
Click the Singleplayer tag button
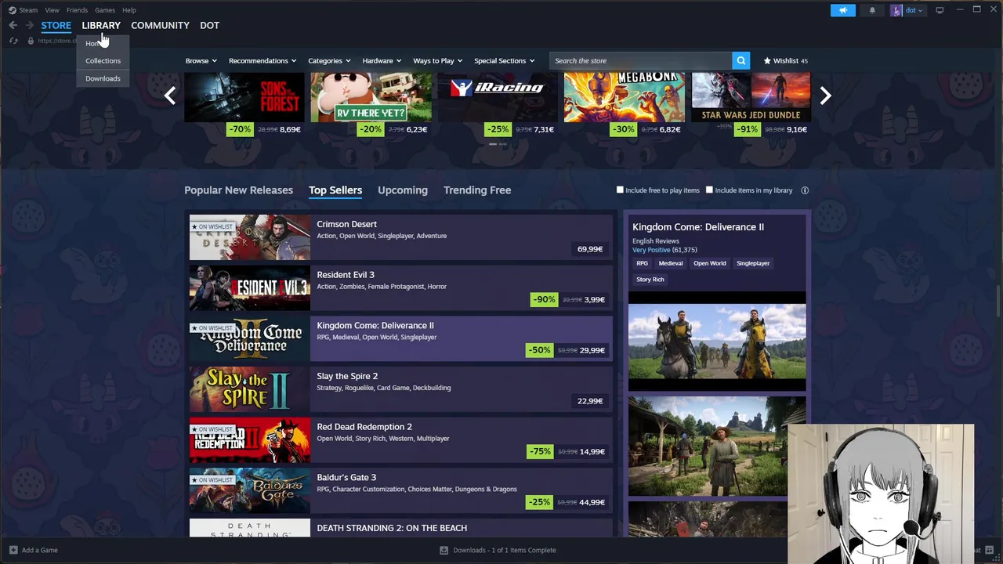pos(753,263)
